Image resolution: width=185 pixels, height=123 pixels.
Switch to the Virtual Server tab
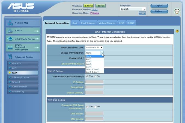(107, 23)
